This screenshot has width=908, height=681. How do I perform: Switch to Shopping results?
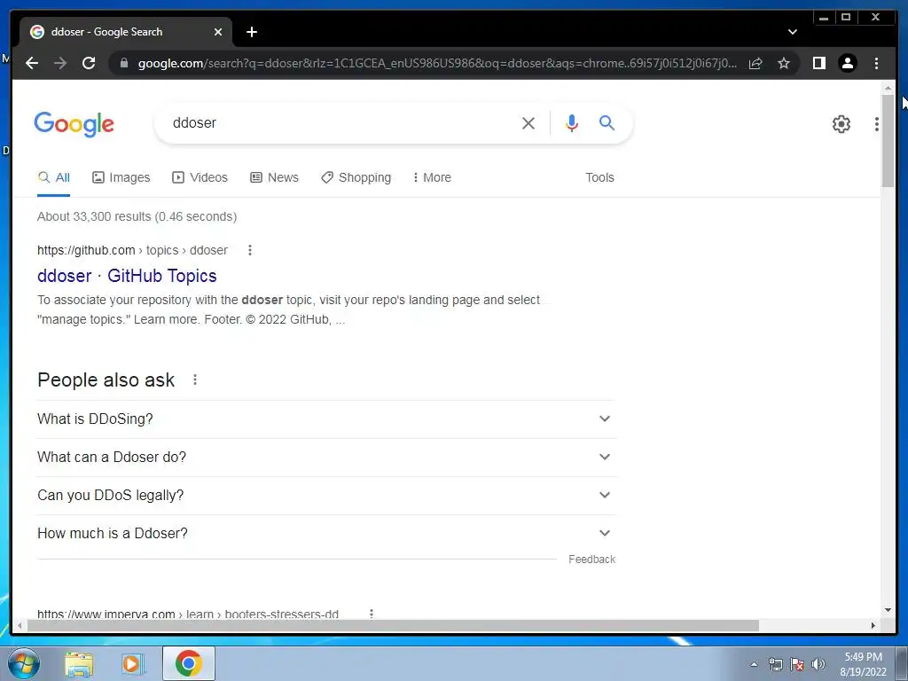click(356, 177)
